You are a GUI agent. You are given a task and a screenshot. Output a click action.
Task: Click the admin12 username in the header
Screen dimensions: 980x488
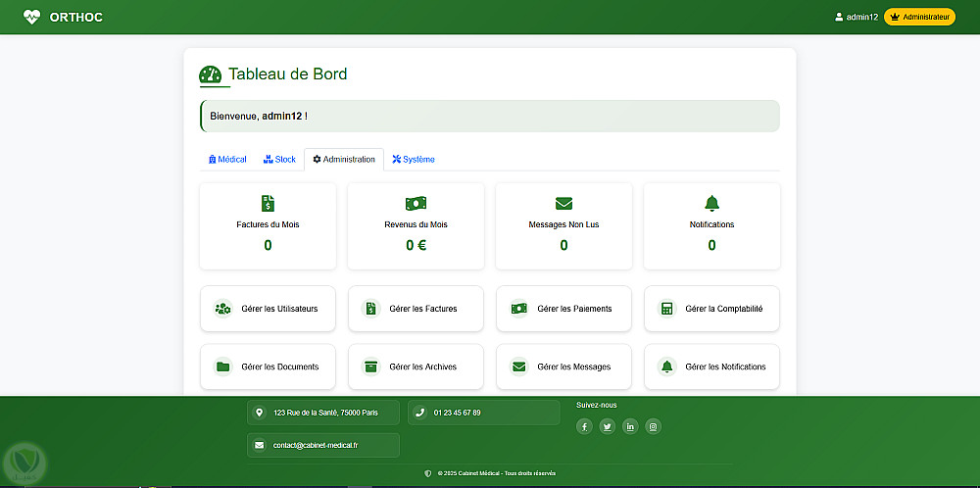click(862, 17)
